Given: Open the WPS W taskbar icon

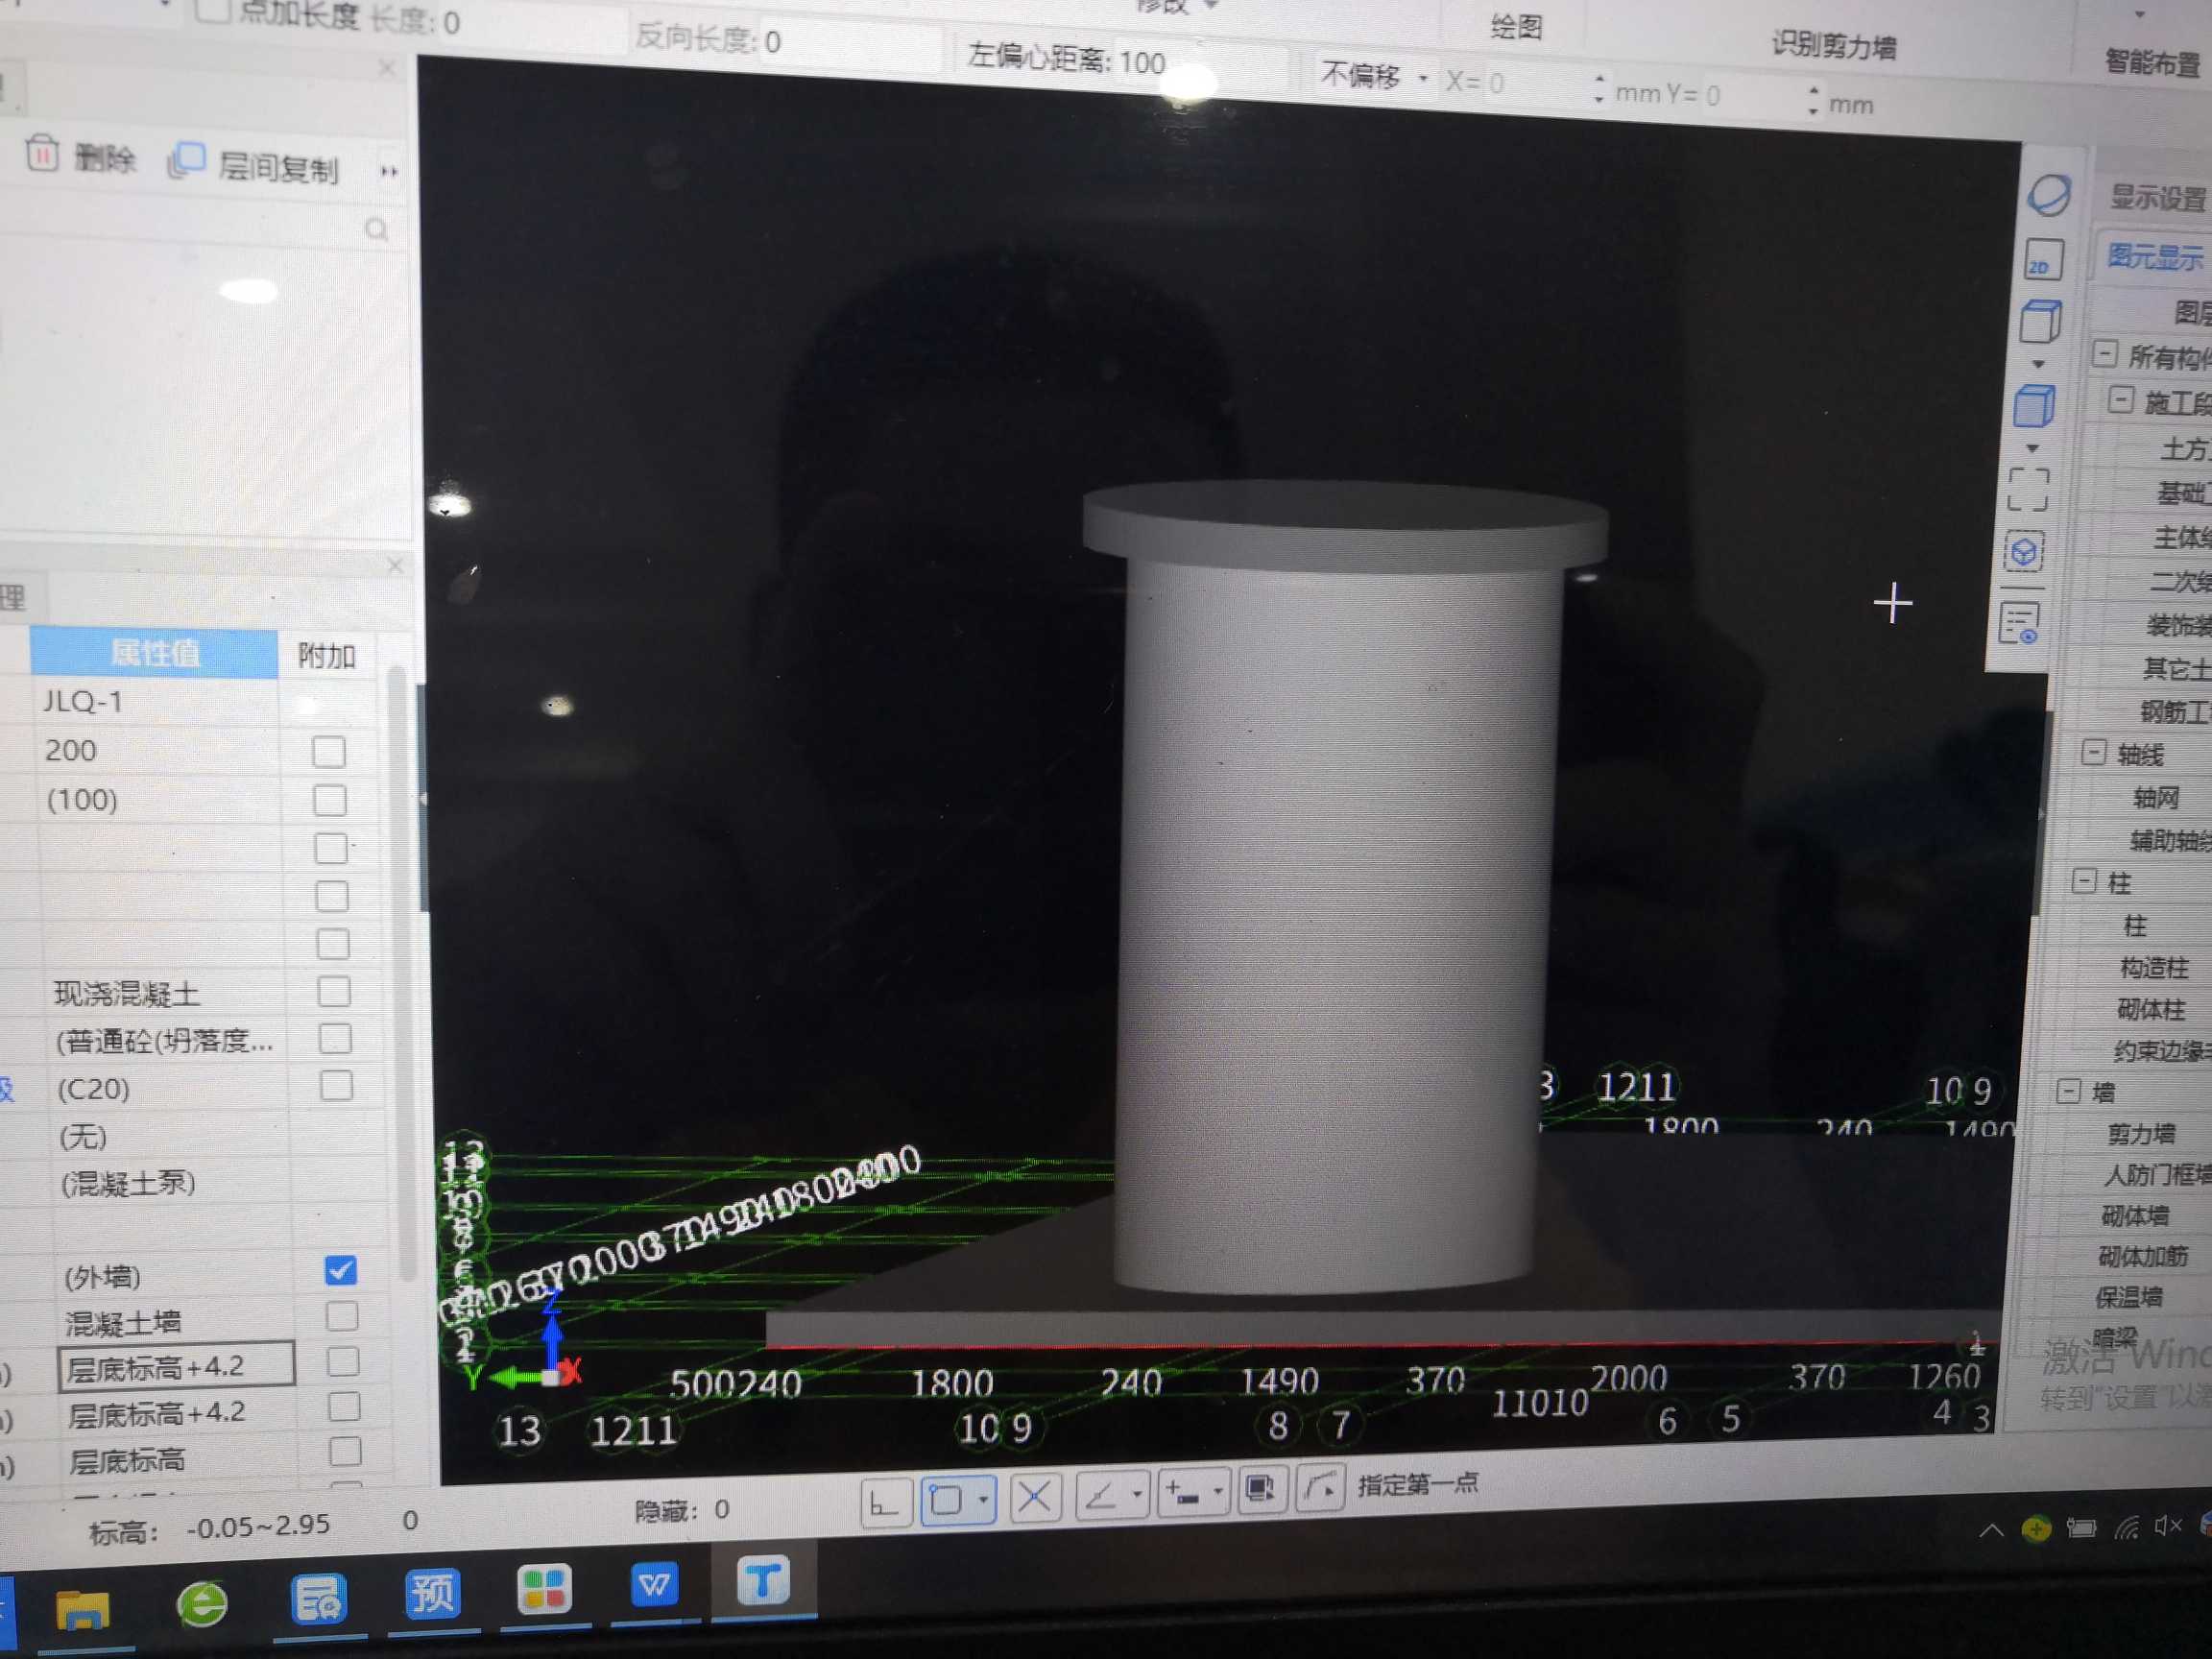Looking at the screenshot, I should point(654,1584).
